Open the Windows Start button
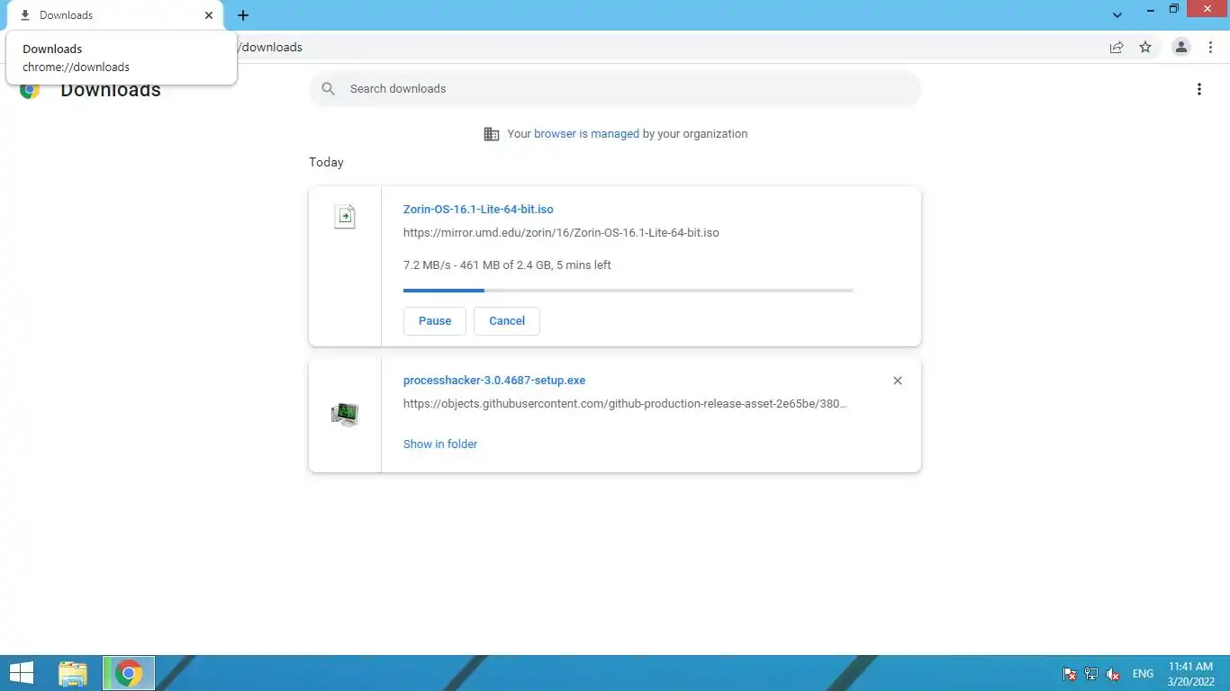The height and width of the screenshot is (691, 1230). pyautogui.click(x=22, y=673)
